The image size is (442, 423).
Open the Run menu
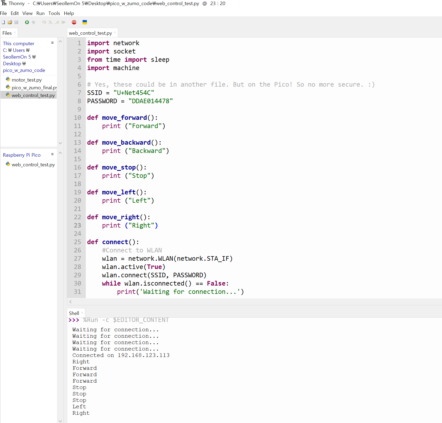(40, 13)
